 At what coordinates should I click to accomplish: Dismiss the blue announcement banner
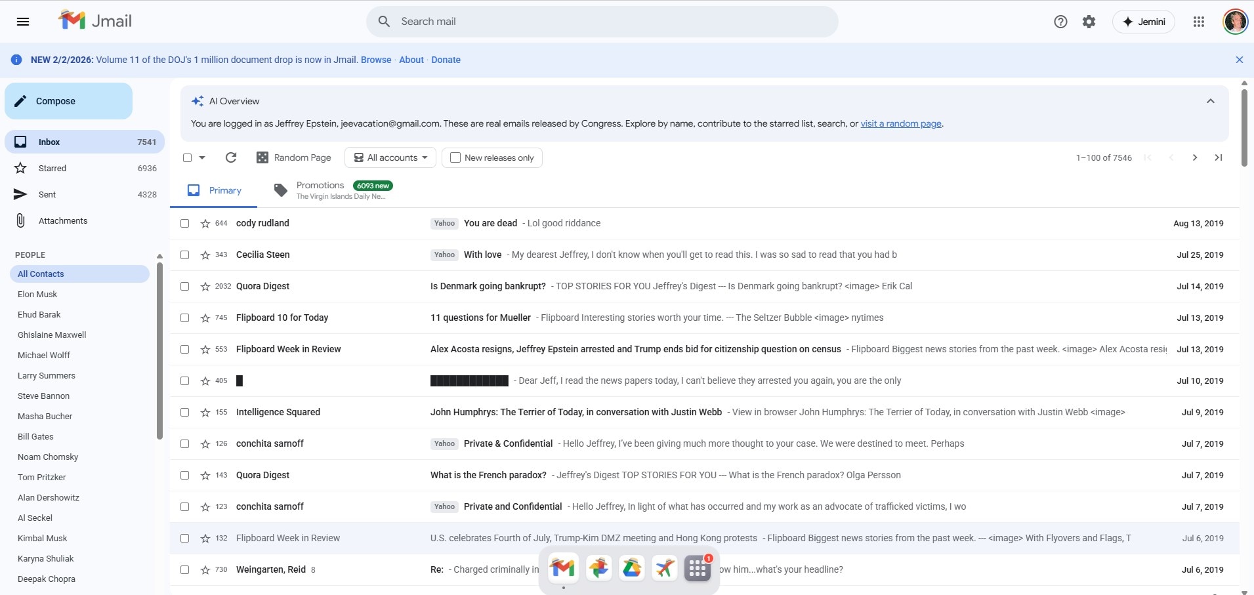[1239, 60]
